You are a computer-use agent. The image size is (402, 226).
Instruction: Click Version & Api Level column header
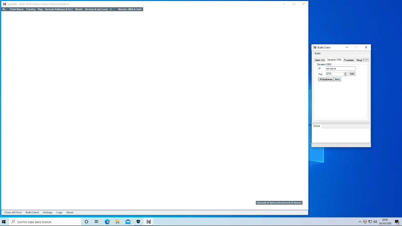(96, 9)
